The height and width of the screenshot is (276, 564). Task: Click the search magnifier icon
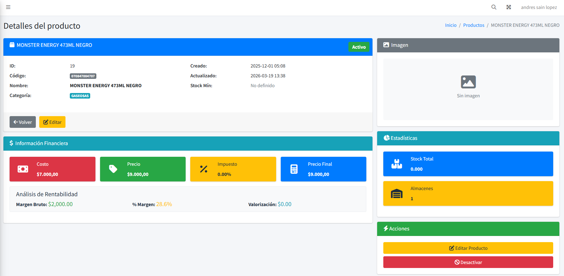494,7
